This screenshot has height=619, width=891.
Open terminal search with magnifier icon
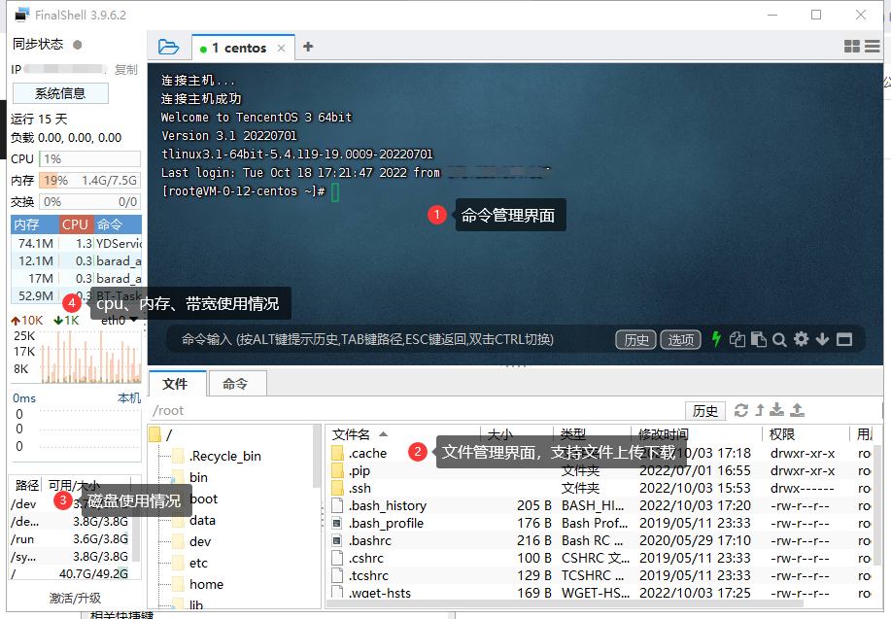point(779,339)
